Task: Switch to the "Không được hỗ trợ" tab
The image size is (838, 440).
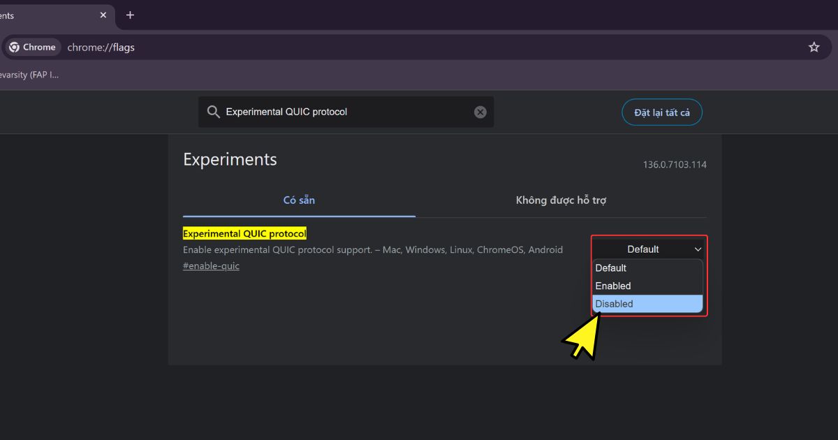Action: pyautogui.click(x=561, y=200)
